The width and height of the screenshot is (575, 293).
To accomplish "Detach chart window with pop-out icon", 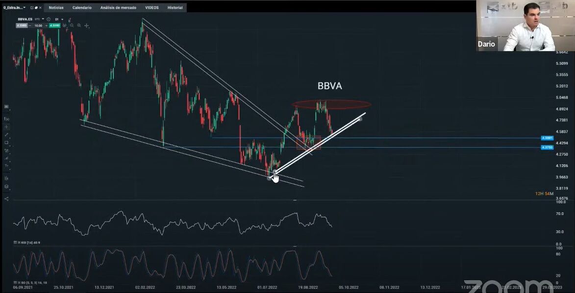I will (x=32, y=8).
